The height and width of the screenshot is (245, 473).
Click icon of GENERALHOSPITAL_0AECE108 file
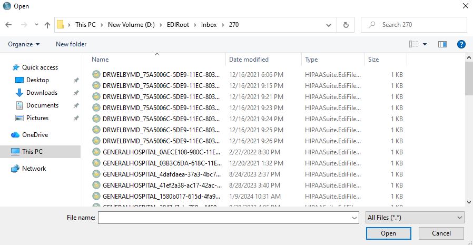pyautogui.click(x=96, y=152)
